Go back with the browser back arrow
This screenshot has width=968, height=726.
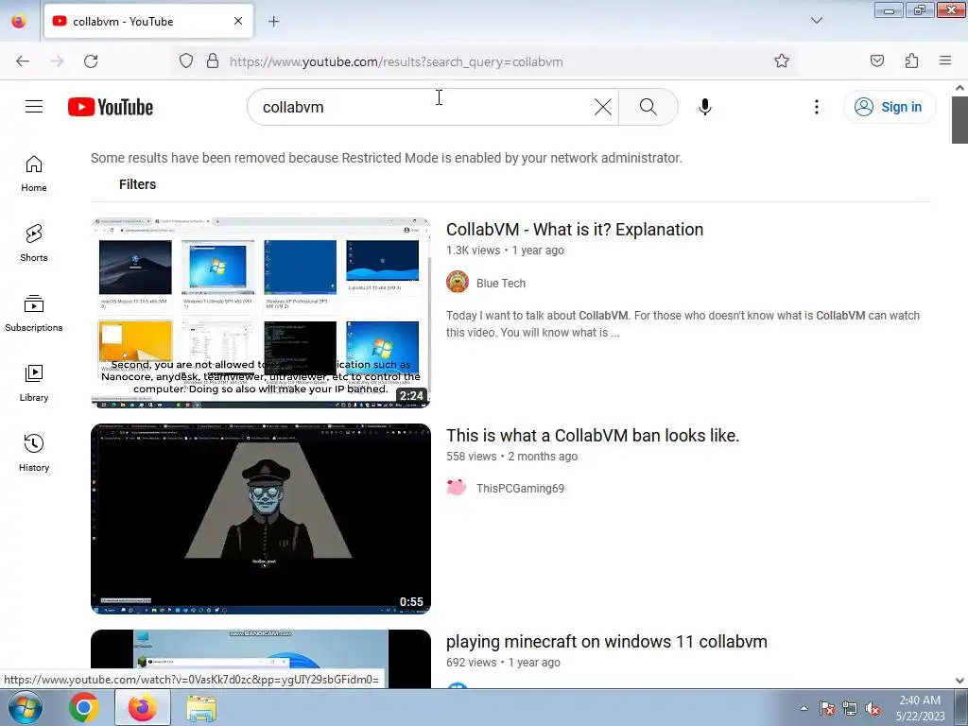(x=23, y=61)
